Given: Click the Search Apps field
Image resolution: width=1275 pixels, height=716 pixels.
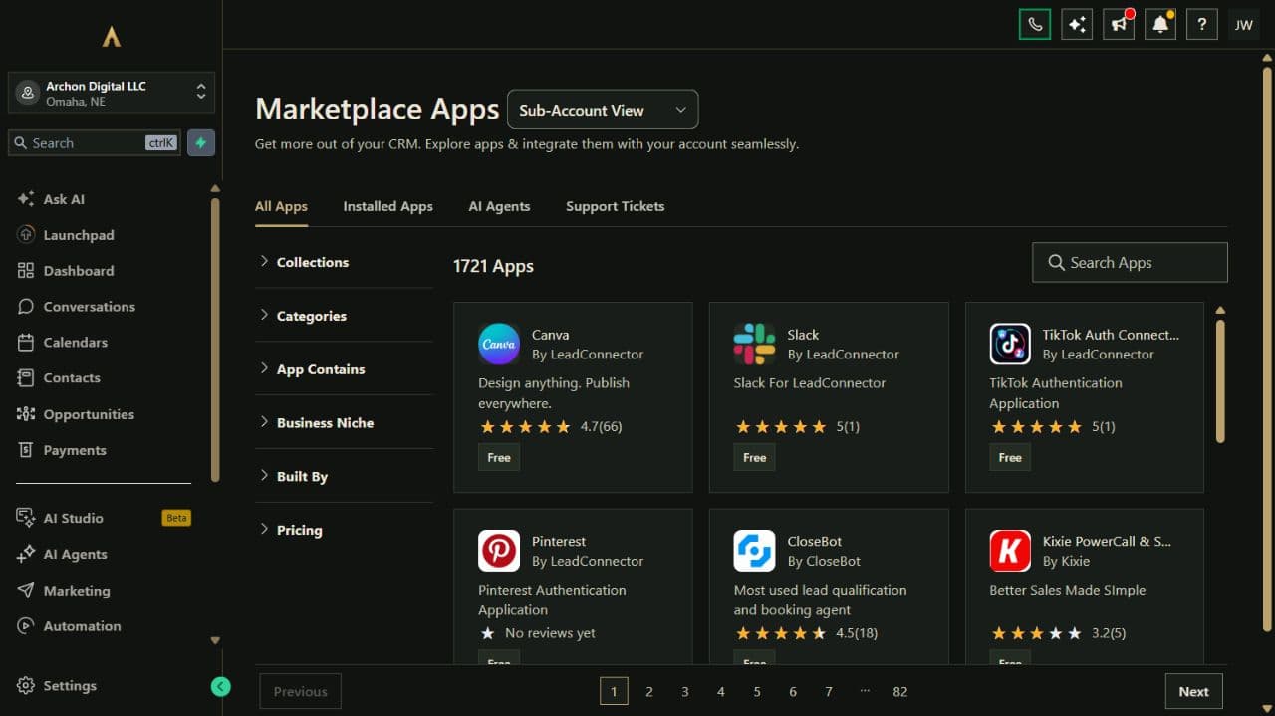Looking at the screenshot, I should [1130, 263].
